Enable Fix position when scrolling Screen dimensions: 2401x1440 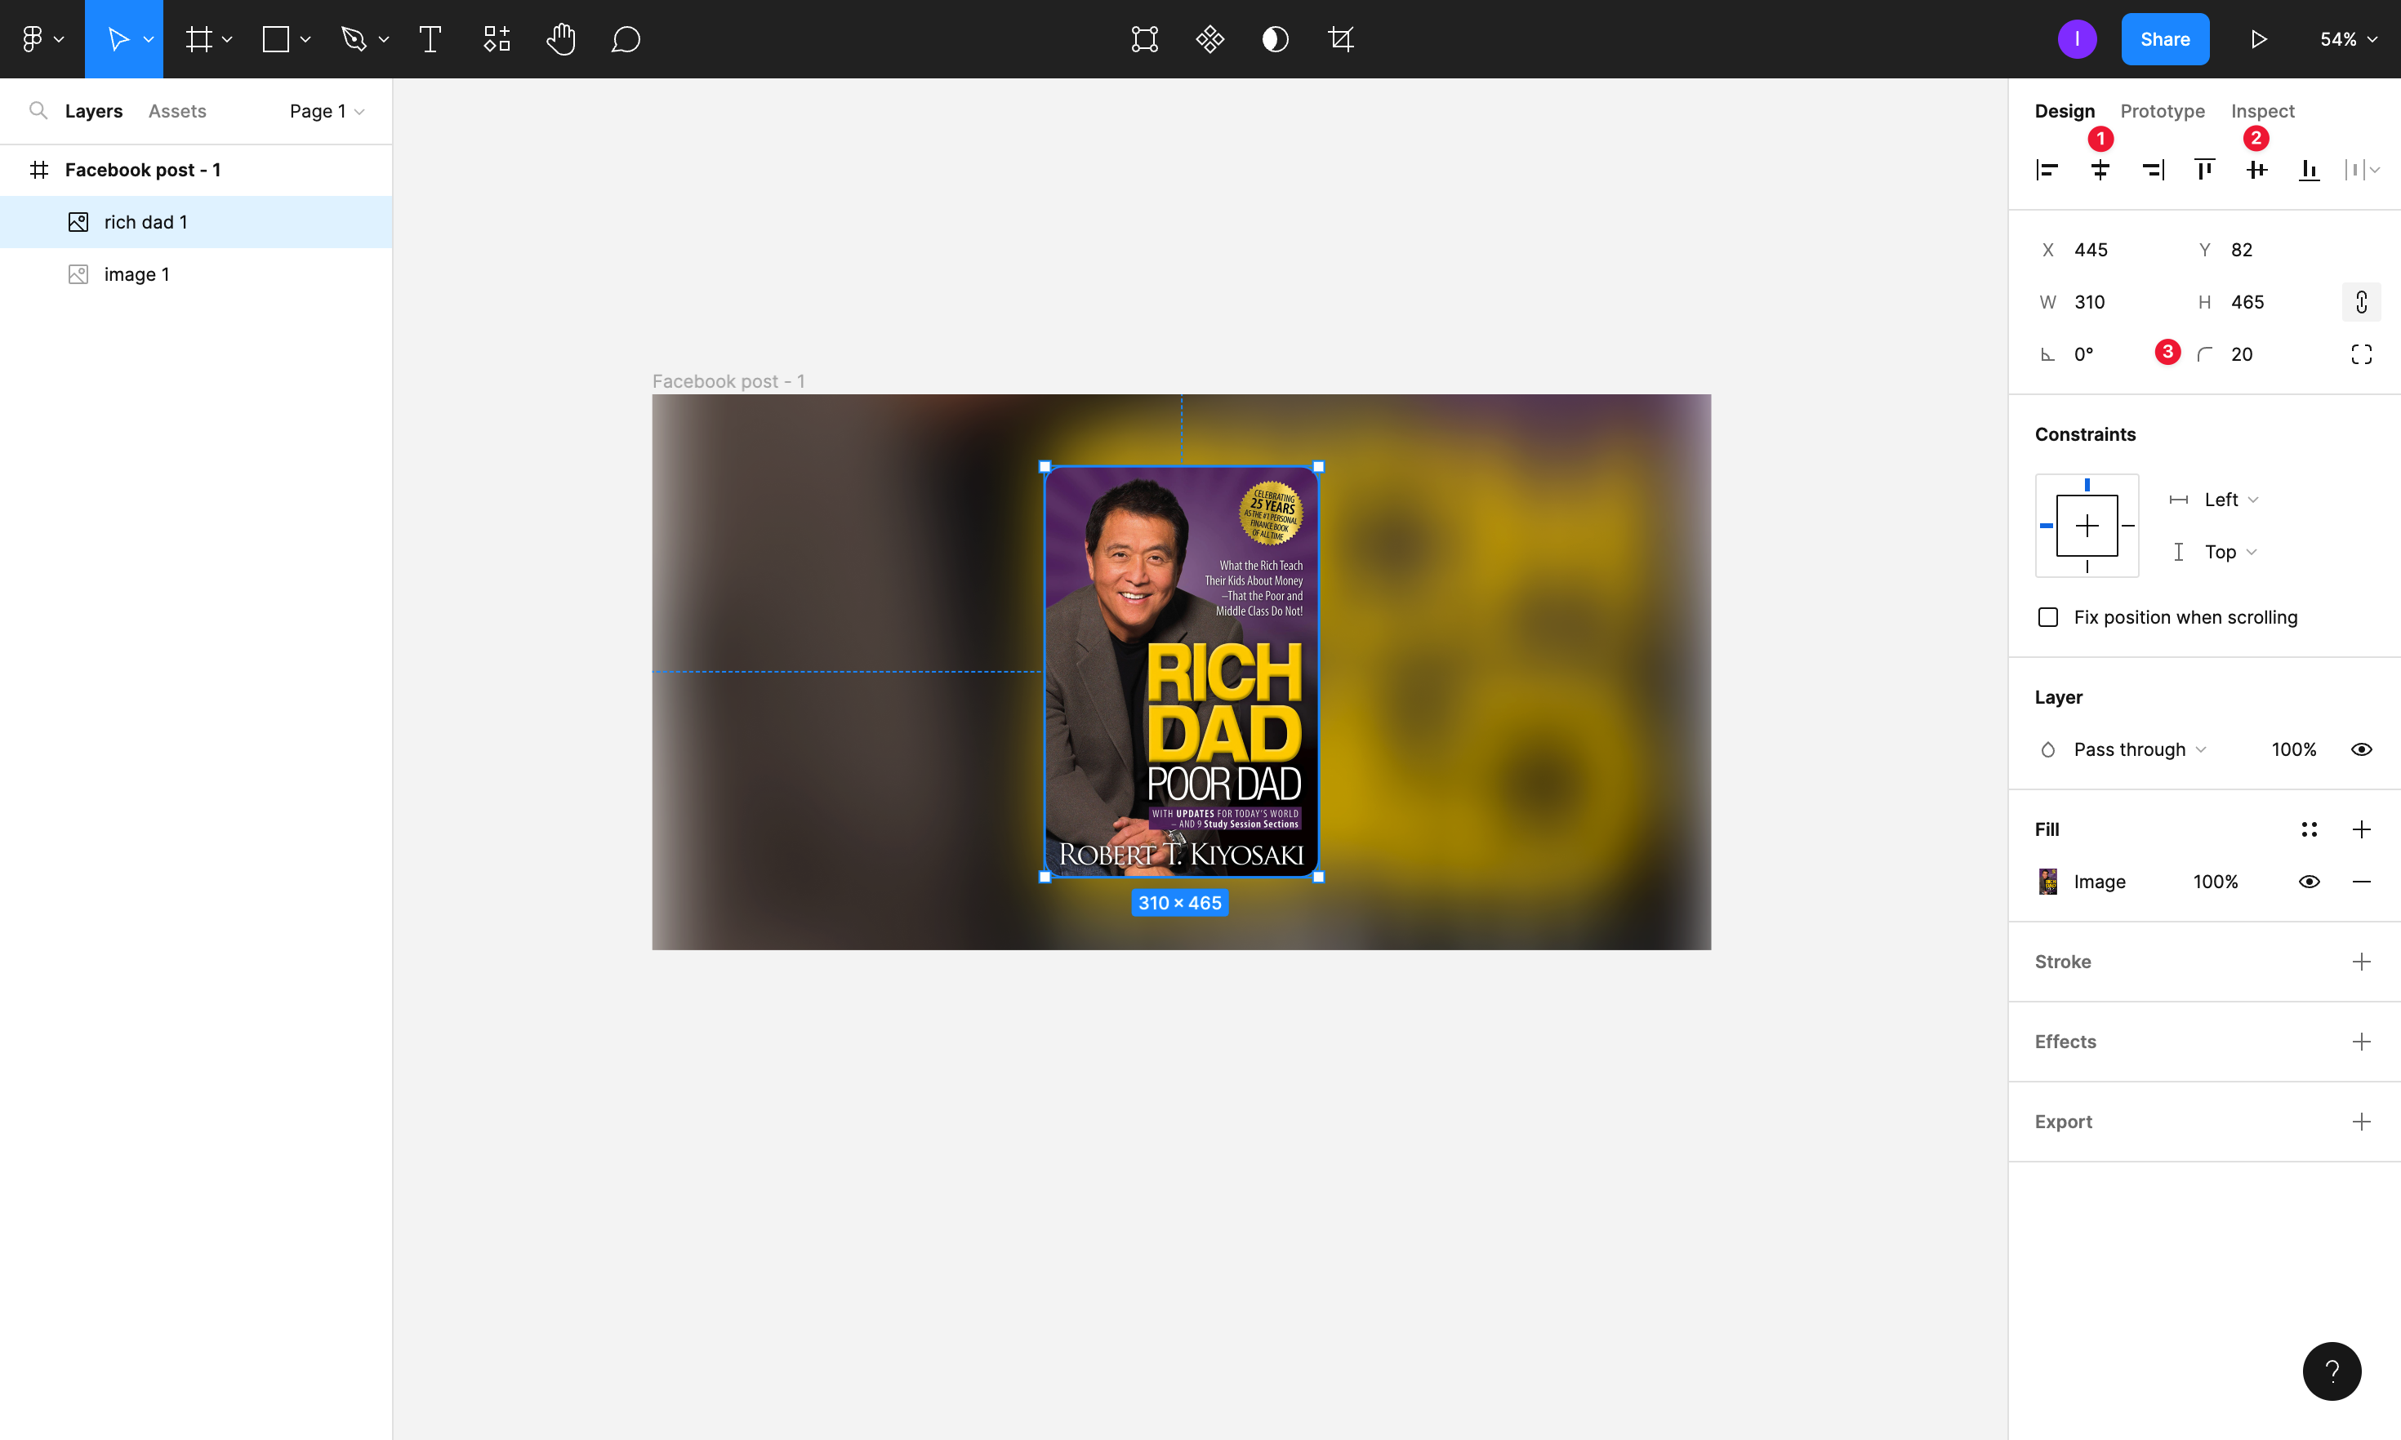coord(2049,617)
